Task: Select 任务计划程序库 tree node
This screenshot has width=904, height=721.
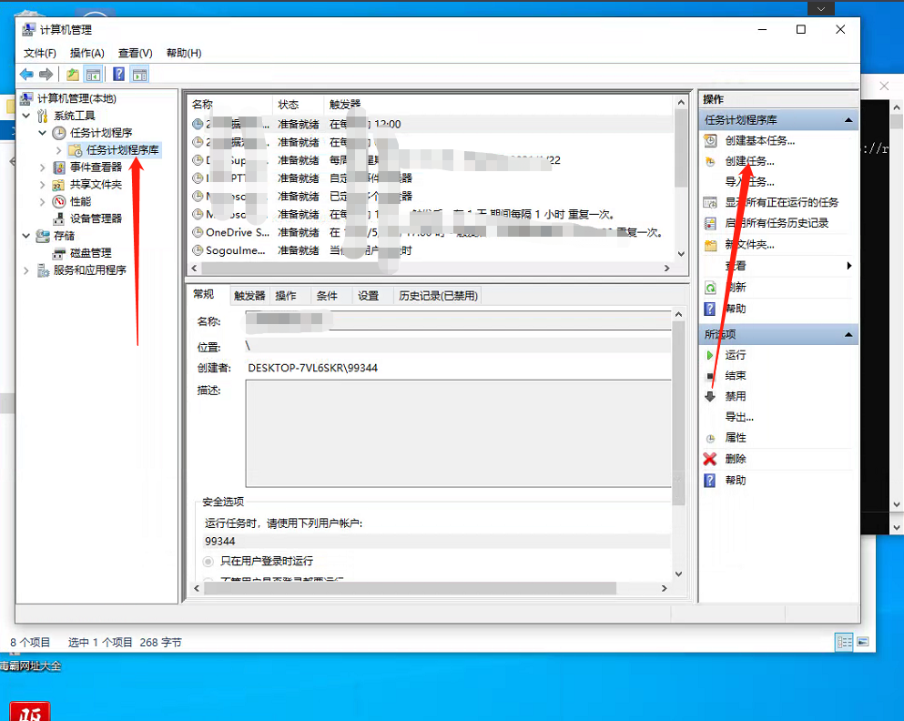Action: (122, 150)
